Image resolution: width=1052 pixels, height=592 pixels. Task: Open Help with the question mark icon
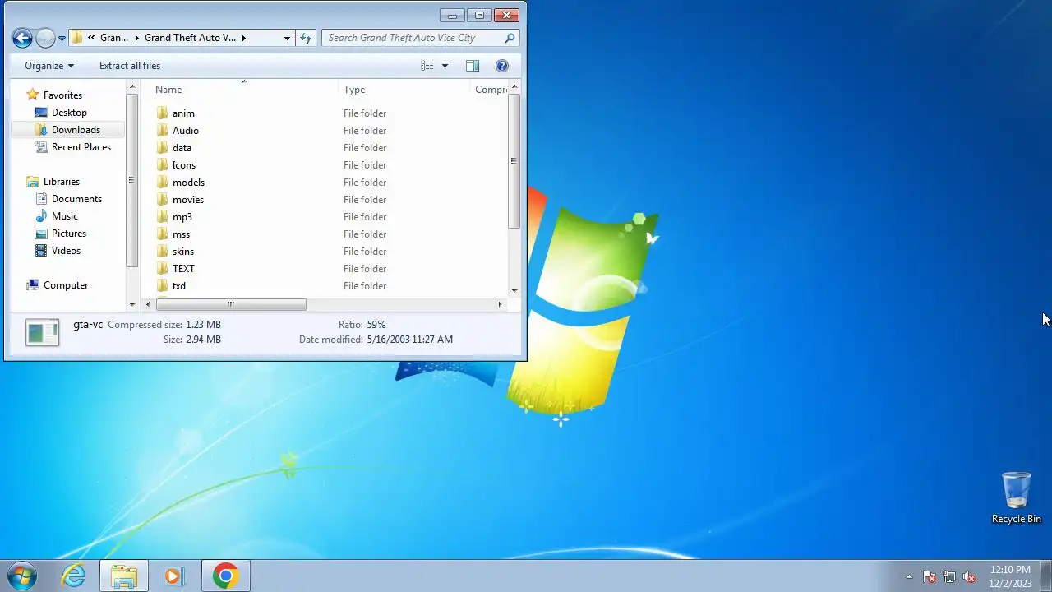click(x=502, y=66)
